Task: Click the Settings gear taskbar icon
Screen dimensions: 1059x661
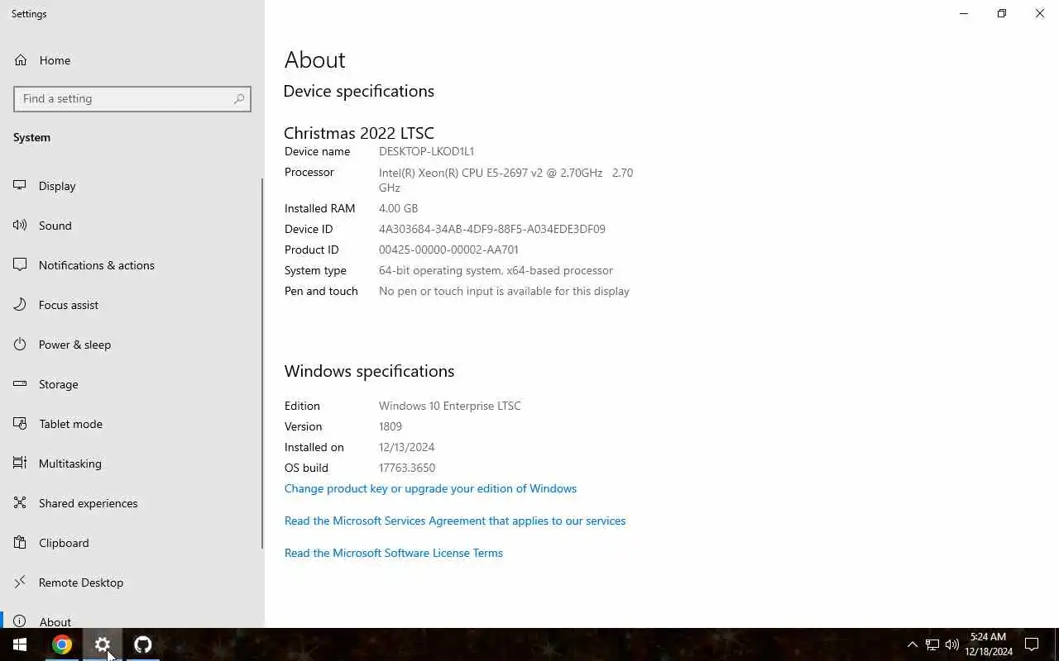Action: click(x=103, y=644)
